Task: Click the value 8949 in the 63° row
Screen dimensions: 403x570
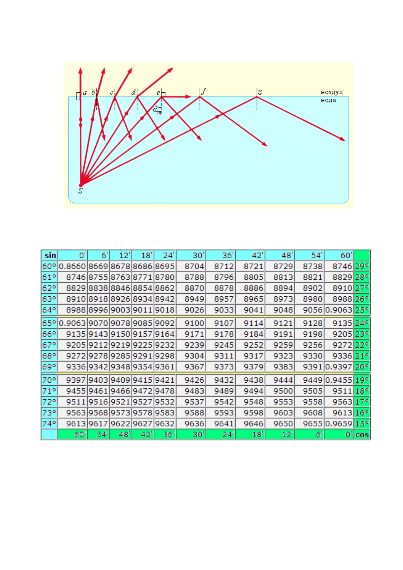Action: (x=191, y=299)
